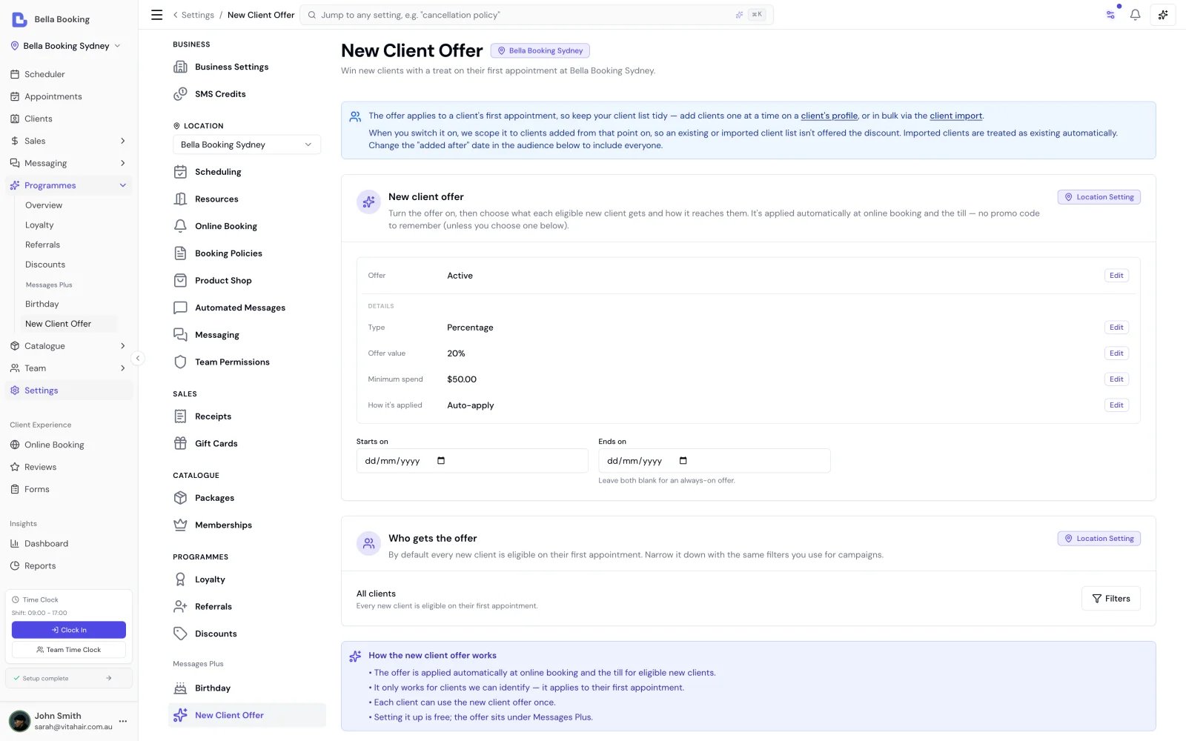The width and height of the screenshot is (1186, 741).
Task: Open Team Time Clock button
Action: 69,650
